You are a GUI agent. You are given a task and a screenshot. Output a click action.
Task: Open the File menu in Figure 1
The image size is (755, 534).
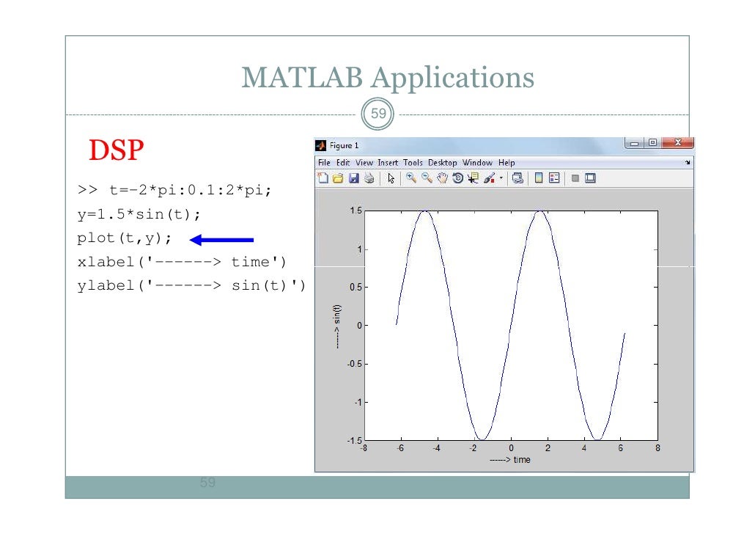(x=324, y=163)
